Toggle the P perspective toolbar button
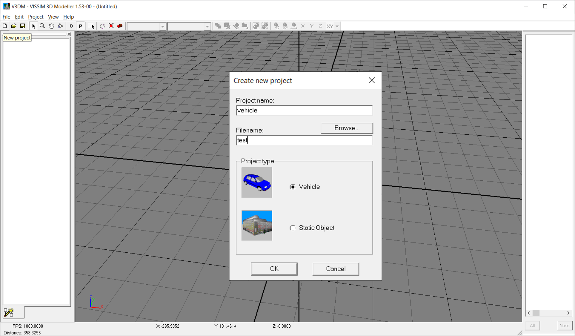The height and width of the screenshot is (336, 575). 80,26
